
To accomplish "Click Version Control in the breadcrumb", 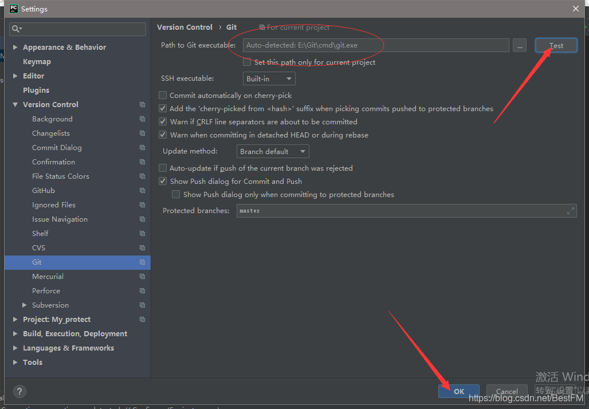I will pyautogui.click(x=184, y=27).
